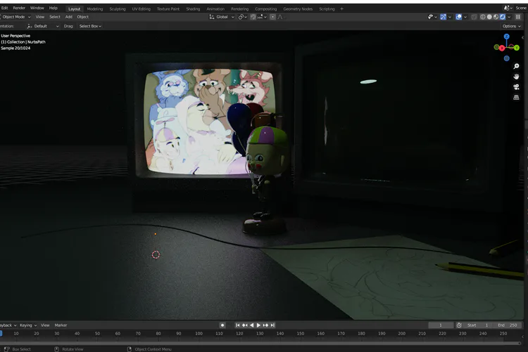Image resolution: width=528 pixels, height=352 pixels.
Task: Select rendered viewport shading
Action: pos(503,17)
